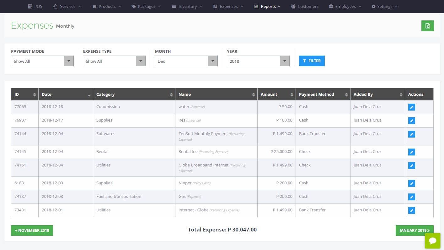
Task: Go to November 2018 expenses
Action: tap(32, 231)
